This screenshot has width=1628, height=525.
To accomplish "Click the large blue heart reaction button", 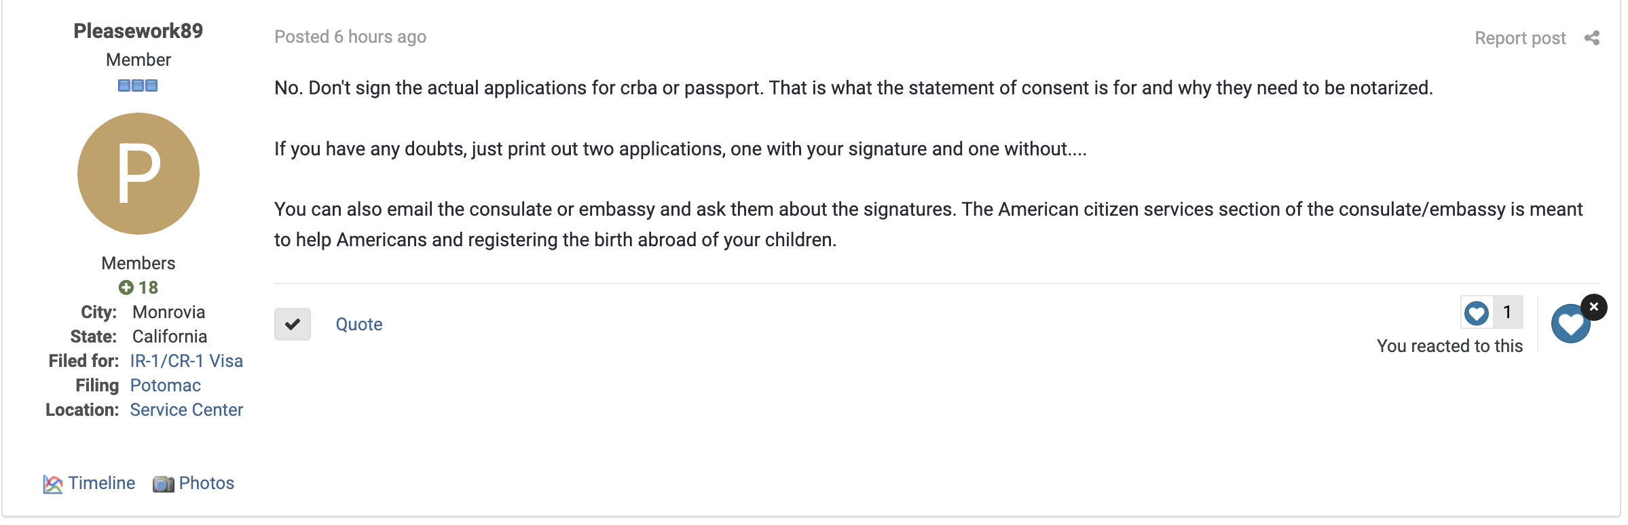I will 1570,325.
